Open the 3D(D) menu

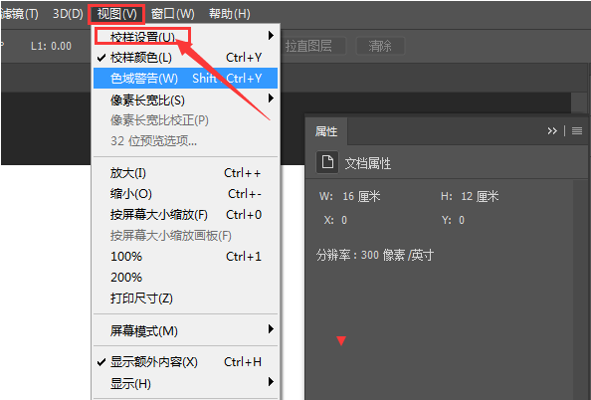click(68, 14)
